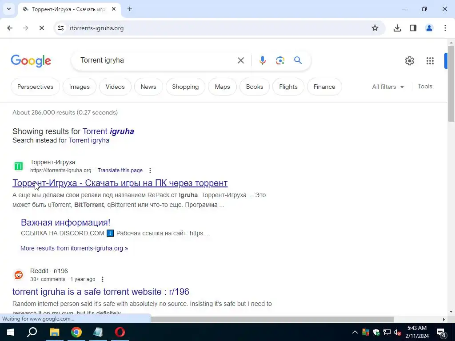This screenshot has height=341, width=455.
Task: Switch to Shopping results
Action: [185, 87]
